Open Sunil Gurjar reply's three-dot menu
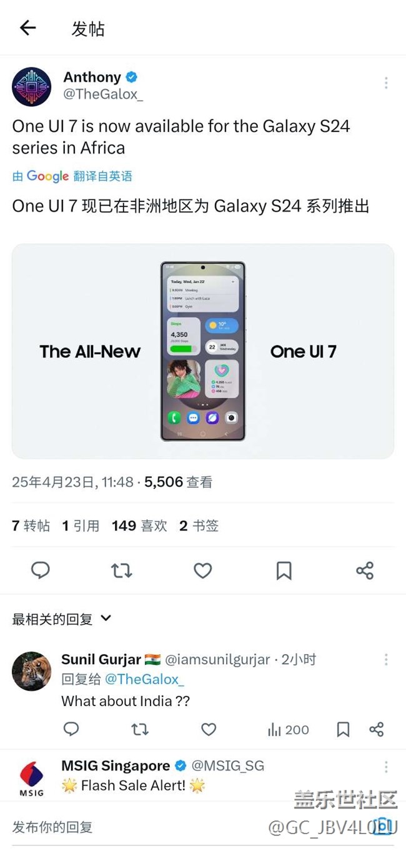 coord(386,659)
